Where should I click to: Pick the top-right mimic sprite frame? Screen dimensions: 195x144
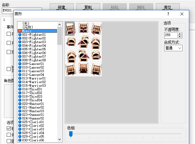click(96, 29)
